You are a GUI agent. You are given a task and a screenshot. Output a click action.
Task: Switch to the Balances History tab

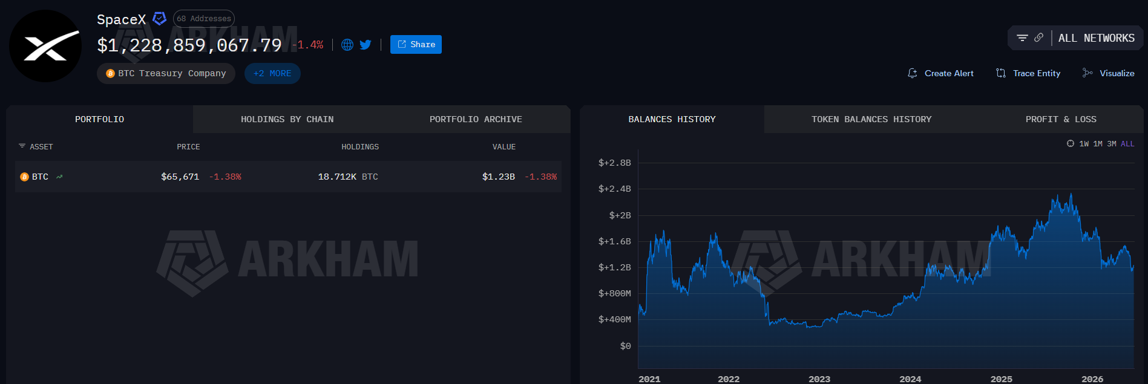coord(672,119)
